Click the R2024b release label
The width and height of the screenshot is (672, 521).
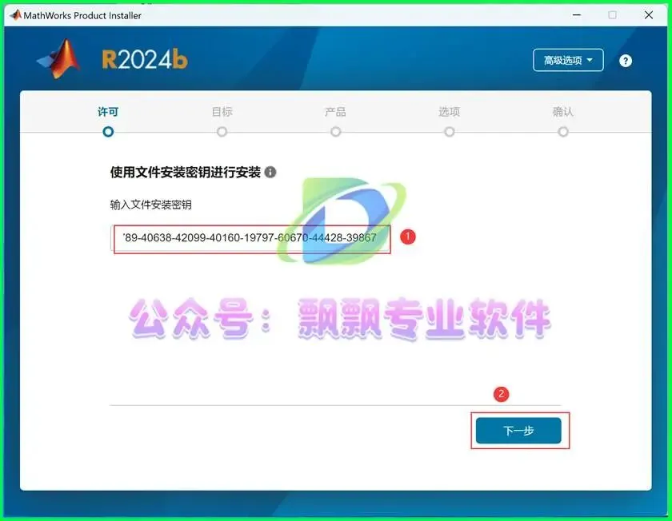coord(145,59)
